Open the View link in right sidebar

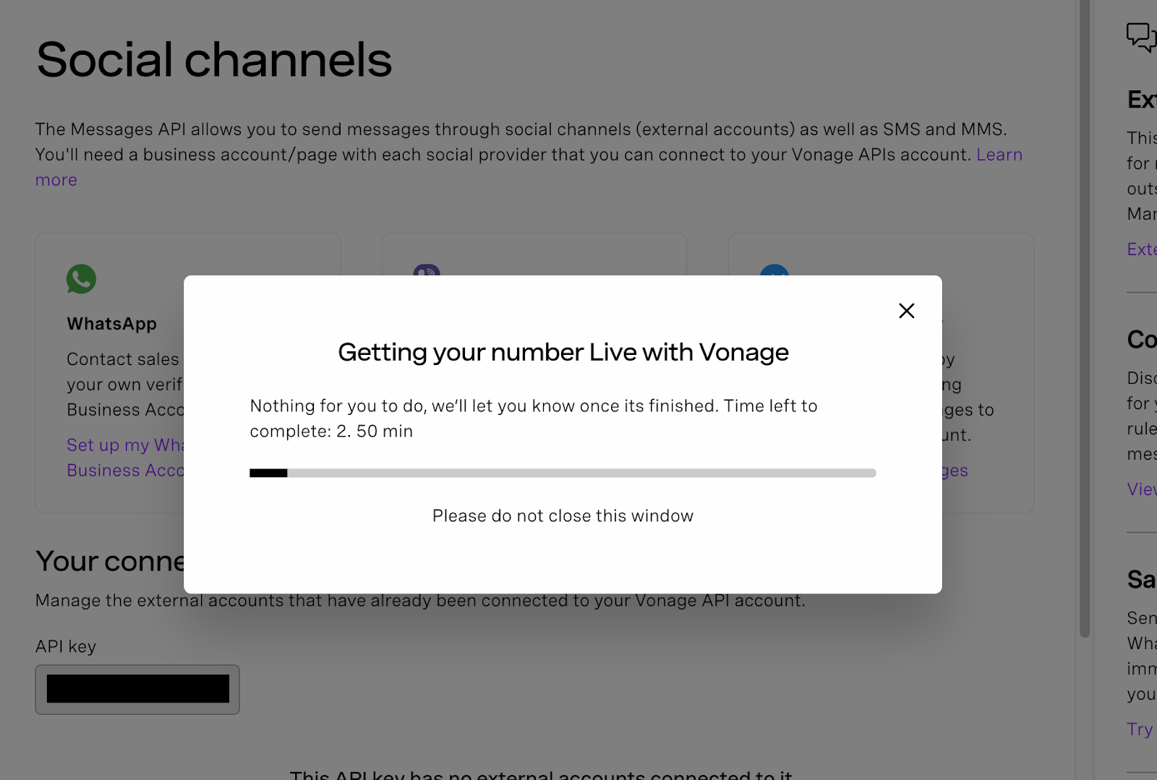[1142, 489]
